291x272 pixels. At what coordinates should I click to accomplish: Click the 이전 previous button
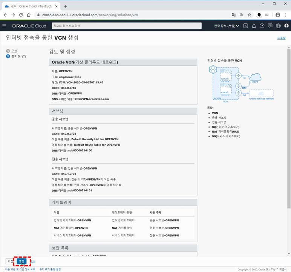click(11, 261)
